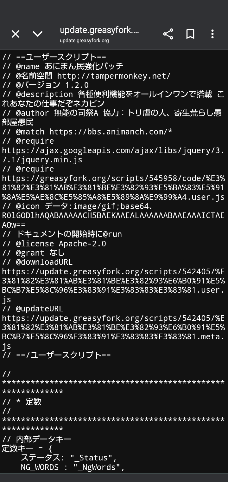Close the custom tab with X
Viewport: 228px width, 482px height.
(16, 34)
